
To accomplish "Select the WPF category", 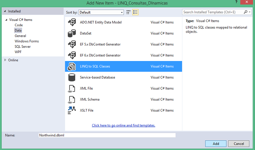I will 18,52.
